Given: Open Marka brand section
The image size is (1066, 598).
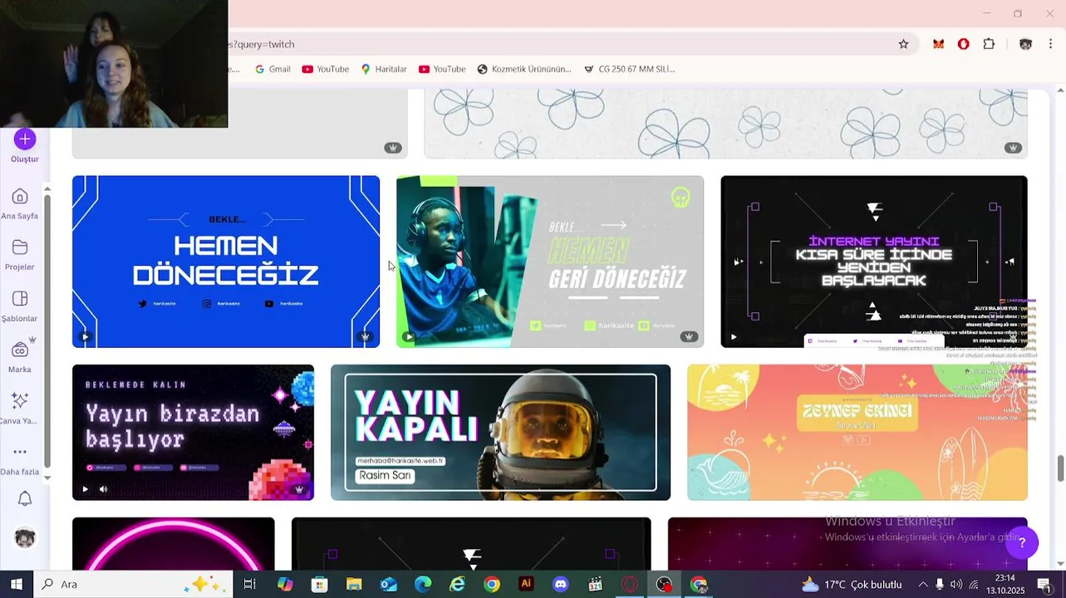Looking at the screenshot, I should click(x=20, y=357).
